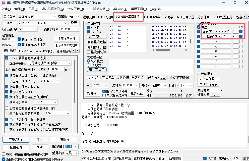Click 间隔时间 ms input field
The height and width of the screenshot is (161, 249).
tap(215, 90)
